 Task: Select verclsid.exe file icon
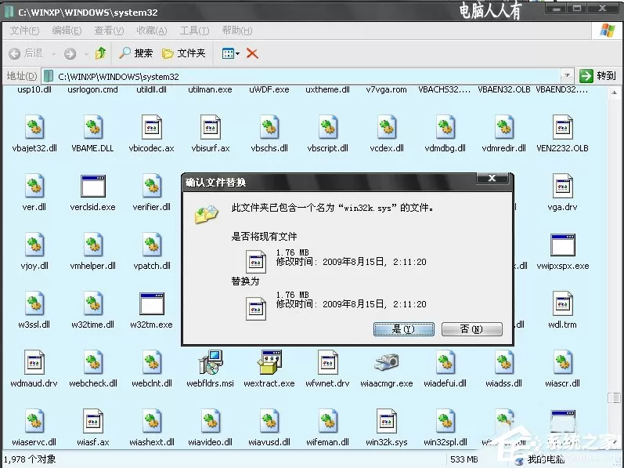click(x=93, y=186)
